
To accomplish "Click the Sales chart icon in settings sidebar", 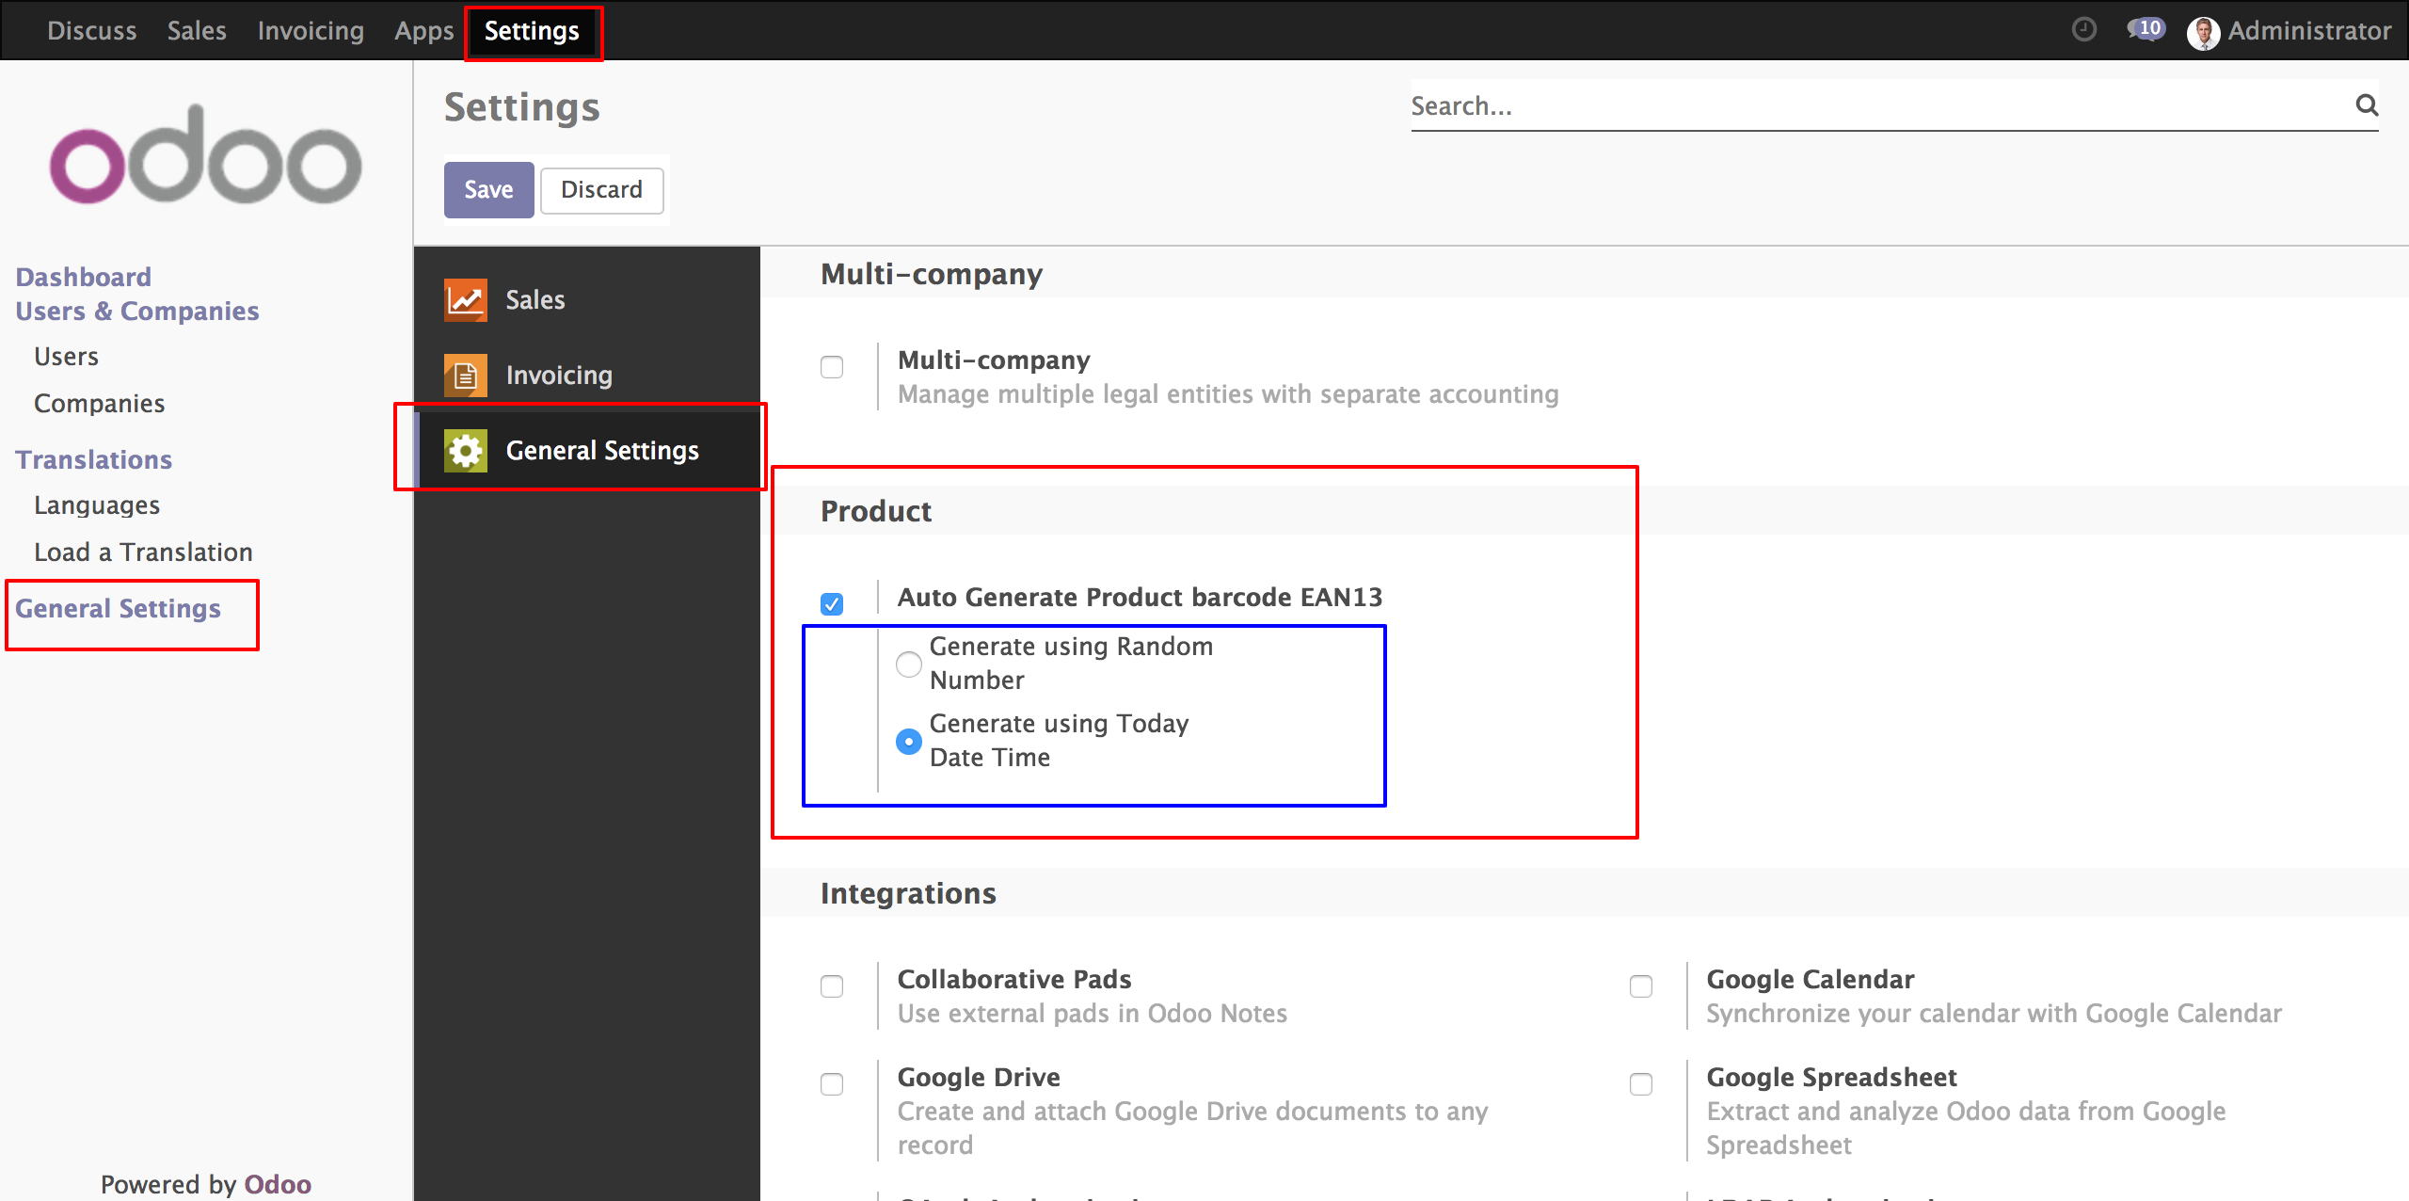I will [466, 300].
